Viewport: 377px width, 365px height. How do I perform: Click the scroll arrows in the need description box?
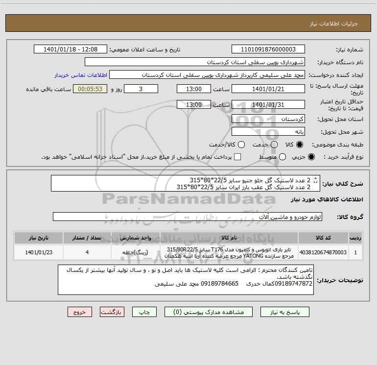pyautogui.click(x=316, y=180)
